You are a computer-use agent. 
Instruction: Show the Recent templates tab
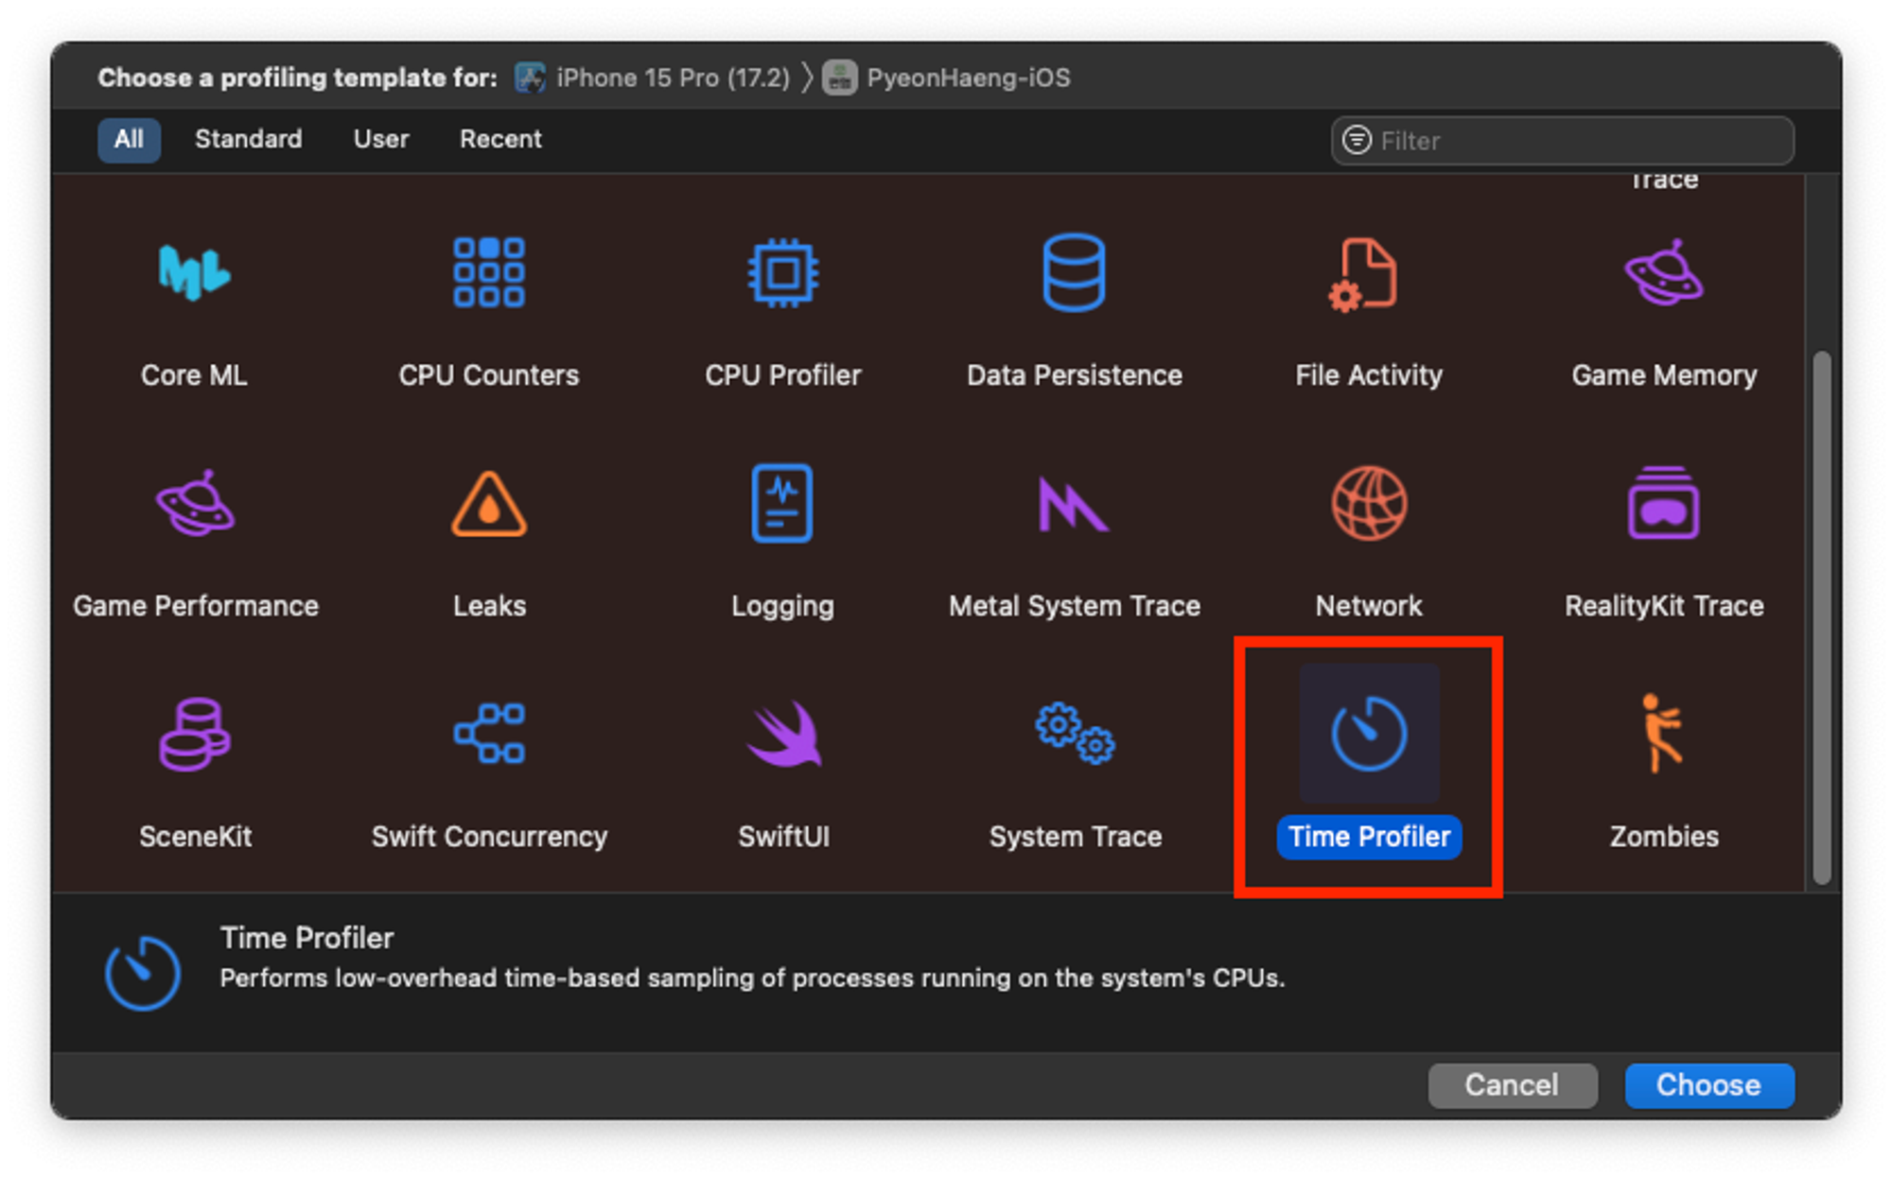pyautogui.click(x=500, y=139)
